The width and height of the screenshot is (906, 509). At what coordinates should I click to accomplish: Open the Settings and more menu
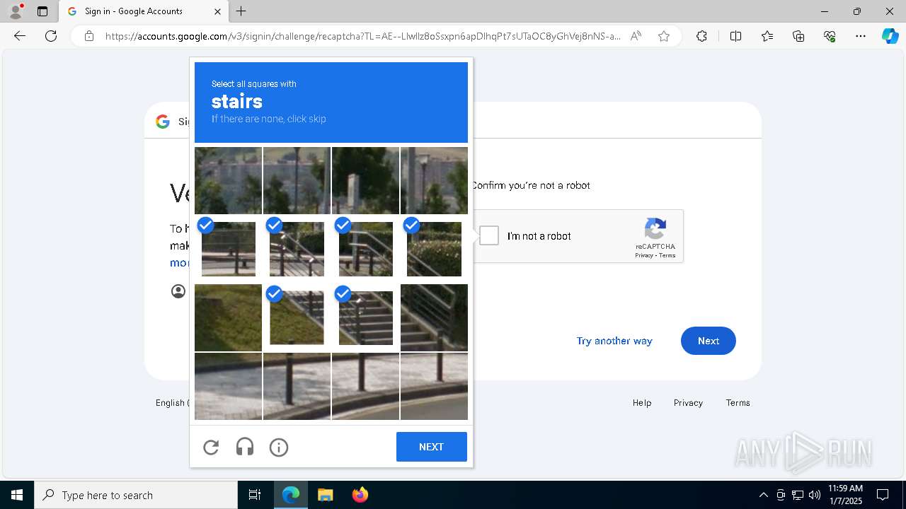861,36
